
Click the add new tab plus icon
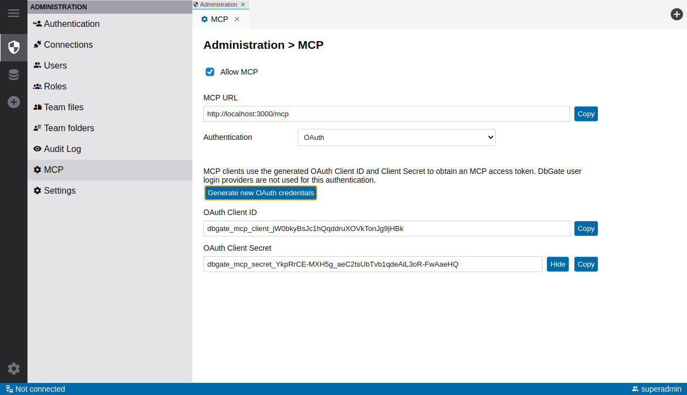coord(677,14)
